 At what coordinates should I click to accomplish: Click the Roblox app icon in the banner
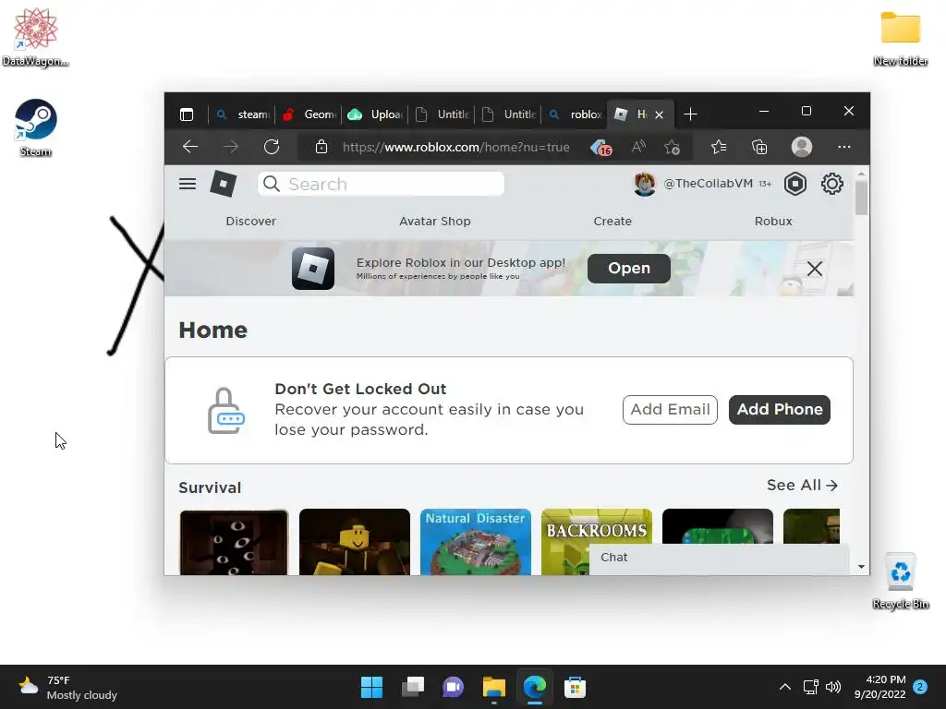[x=313, y=269]
